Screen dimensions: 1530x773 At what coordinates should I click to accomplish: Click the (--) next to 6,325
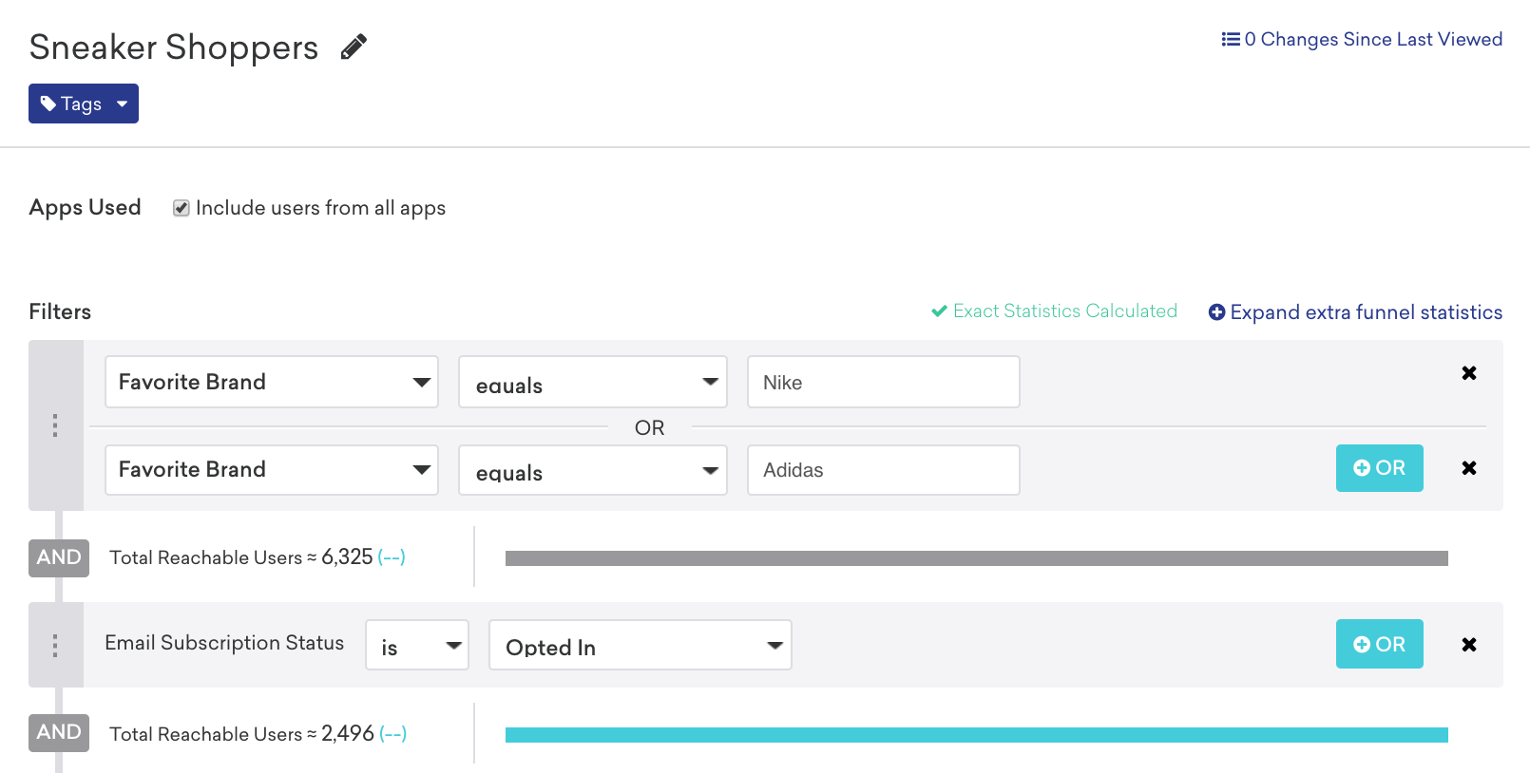[x=392, y=557]
